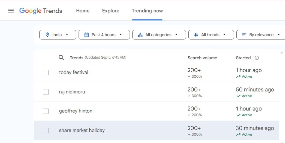Select the geoffrey hinton checkbox
285x143 pixels.
point(46,111)
